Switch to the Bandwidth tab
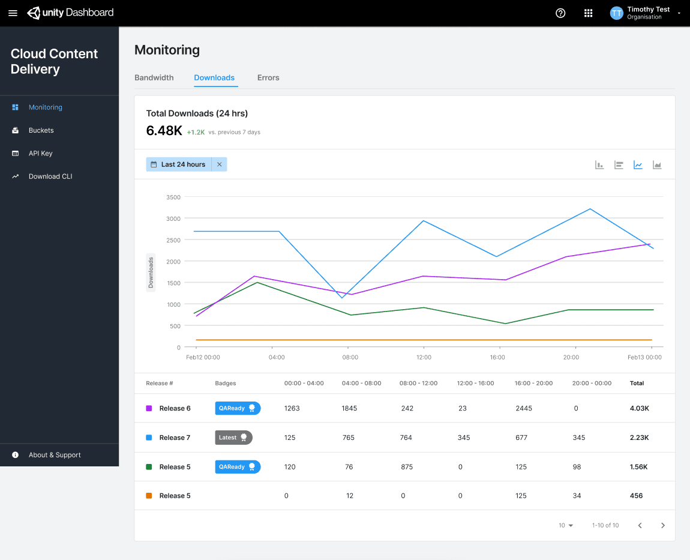Screen dimensions: 690x560 click(154, 77)
